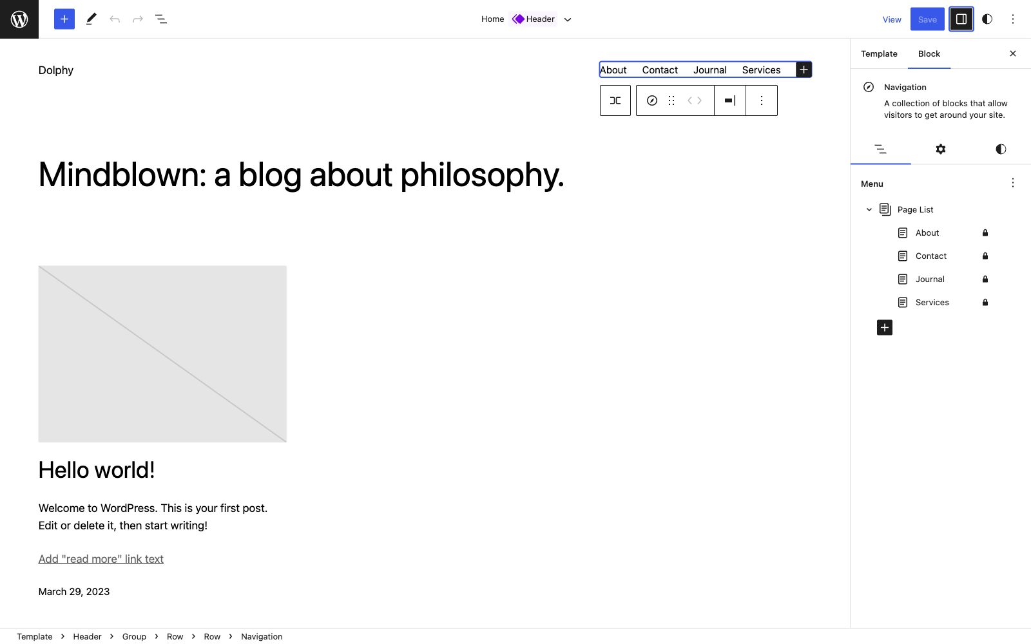Open the Styles half-circle icon in top bar

(987, 19)
